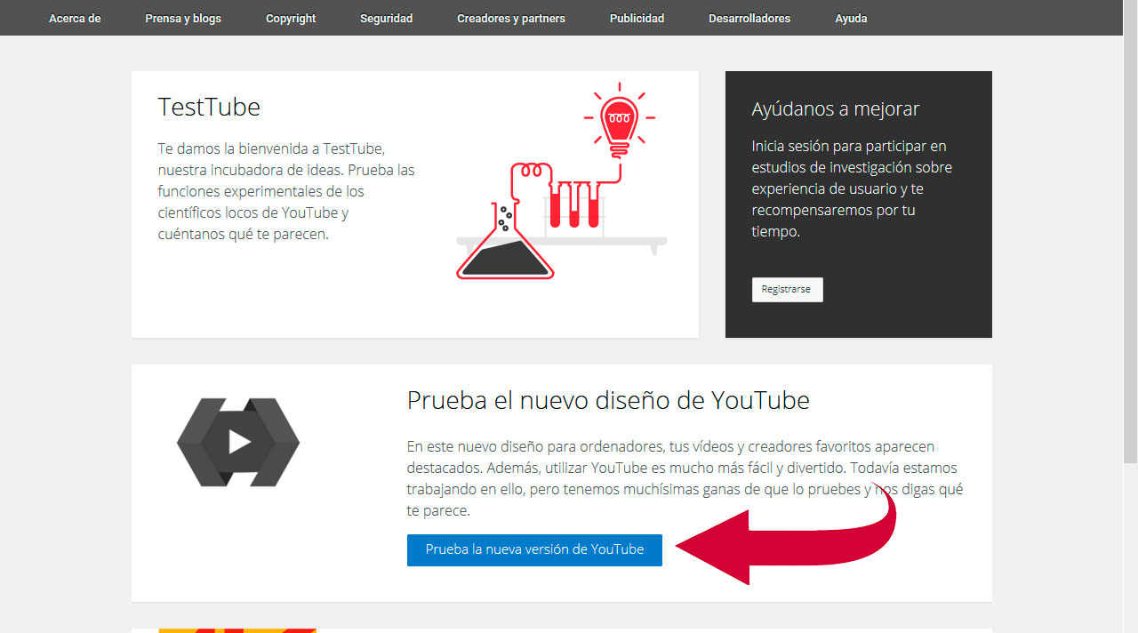1138x633 pixels.
Task: Click the paragraph beginning 'En este nuevo diseño'
Action: point(685,478)
